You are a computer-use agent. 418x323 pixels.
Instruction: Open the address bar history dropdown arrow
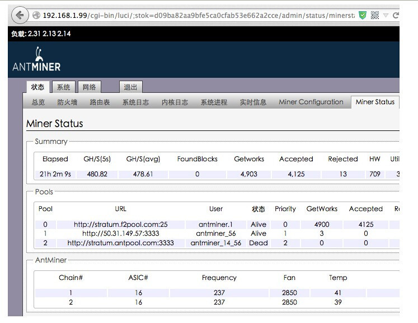click(386, 15)
